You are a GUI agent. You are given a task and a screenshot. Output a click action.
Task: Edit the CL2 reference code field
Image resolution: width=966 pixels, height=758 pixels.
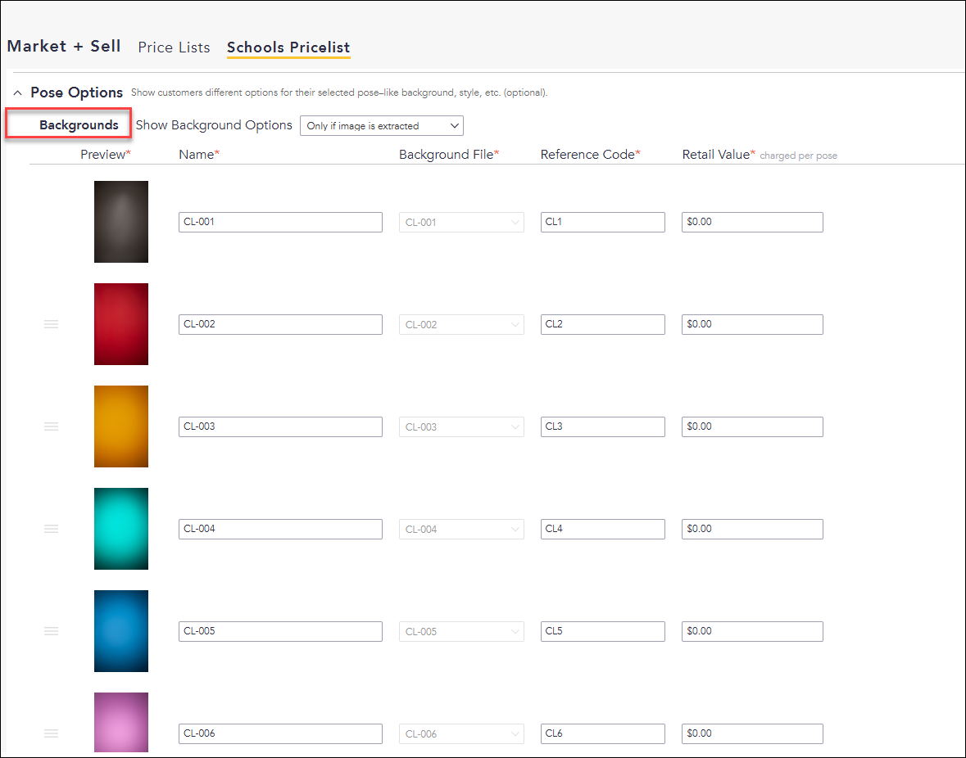click(602, 324)
